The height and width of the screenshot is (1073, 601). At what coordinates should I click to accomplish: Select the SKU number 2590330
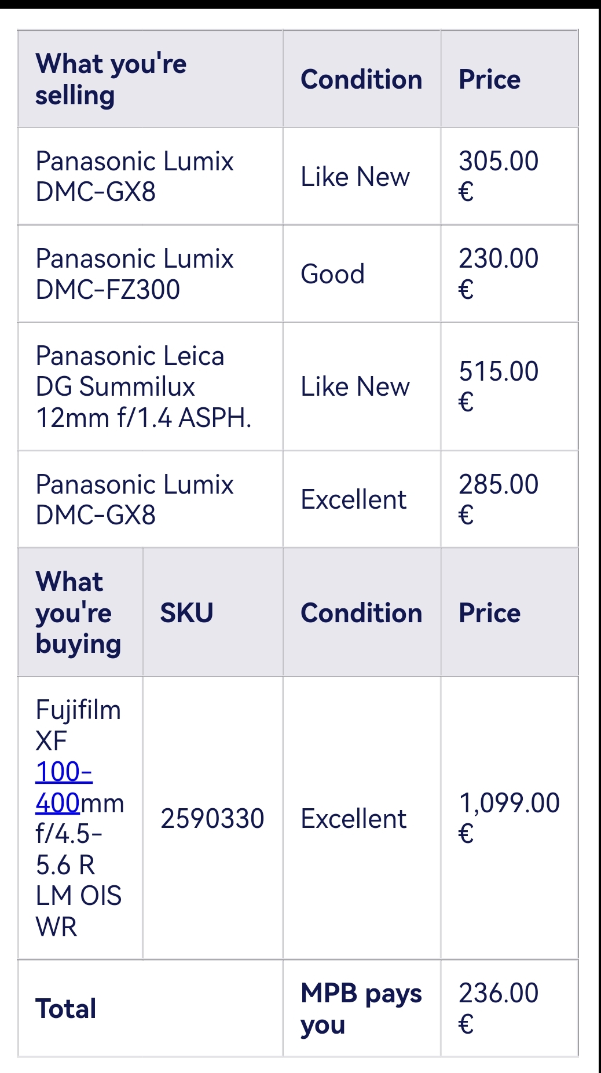point(212,819)
